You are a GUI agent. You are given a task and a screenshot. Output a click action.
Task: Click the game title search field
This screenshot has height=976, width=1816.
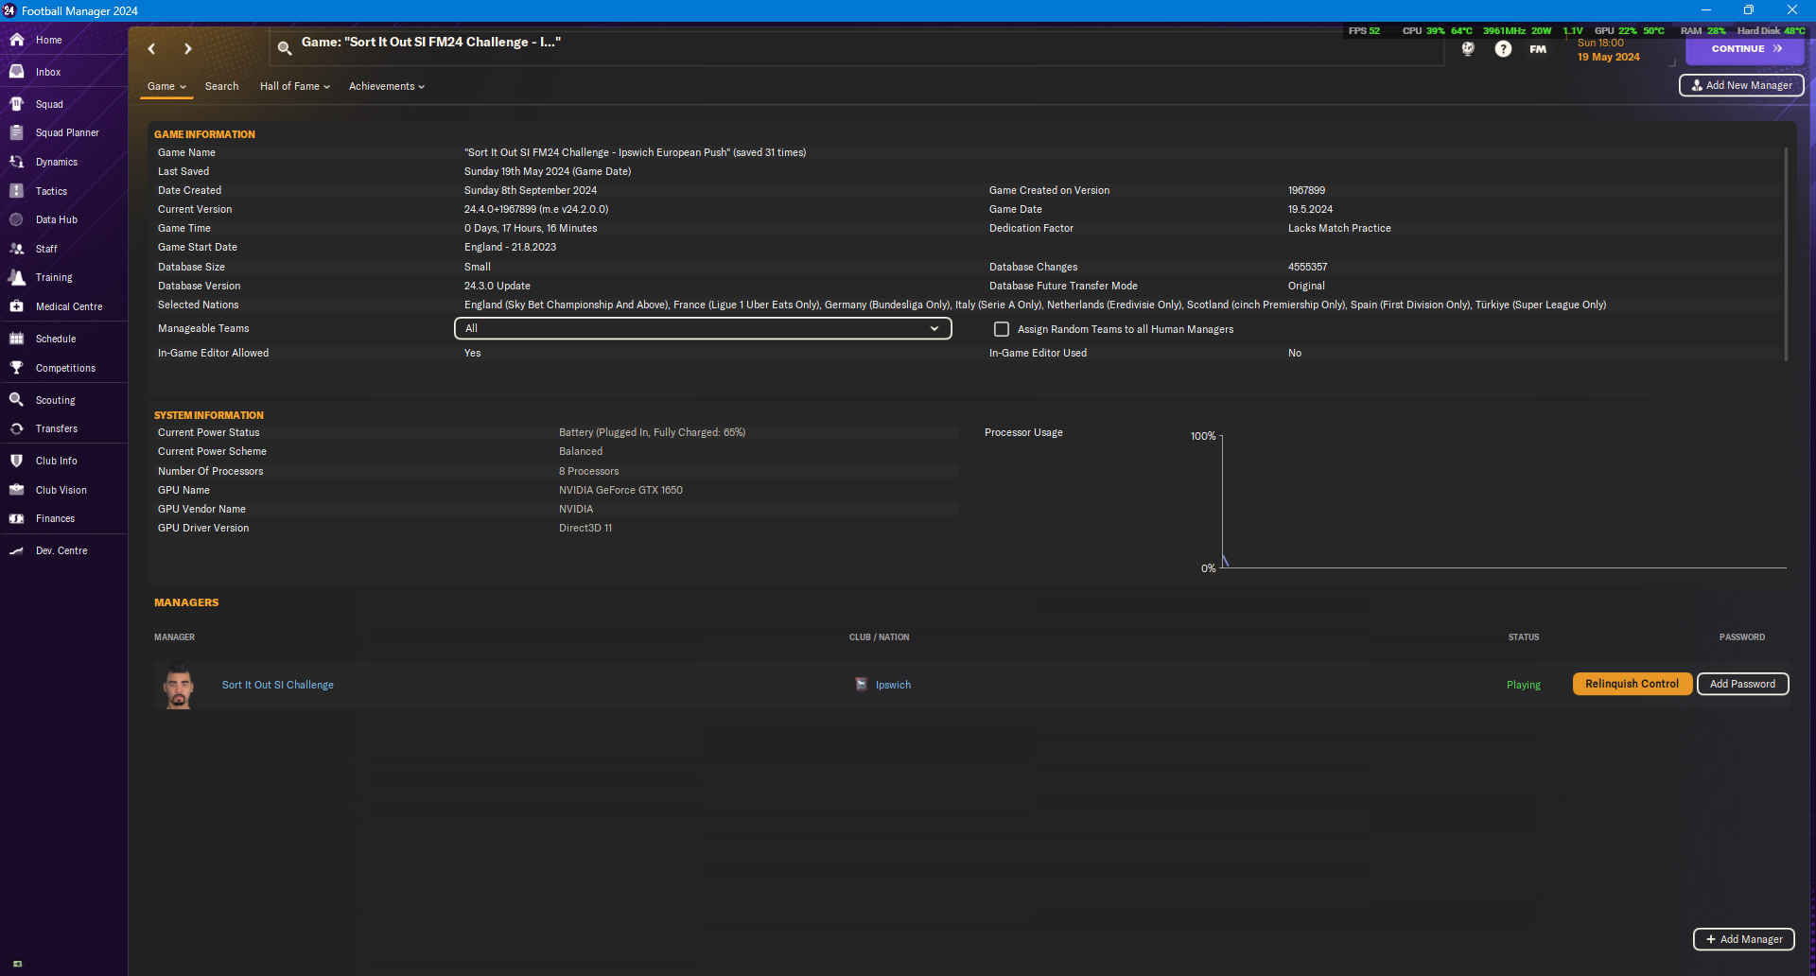[x=856, y=48]
